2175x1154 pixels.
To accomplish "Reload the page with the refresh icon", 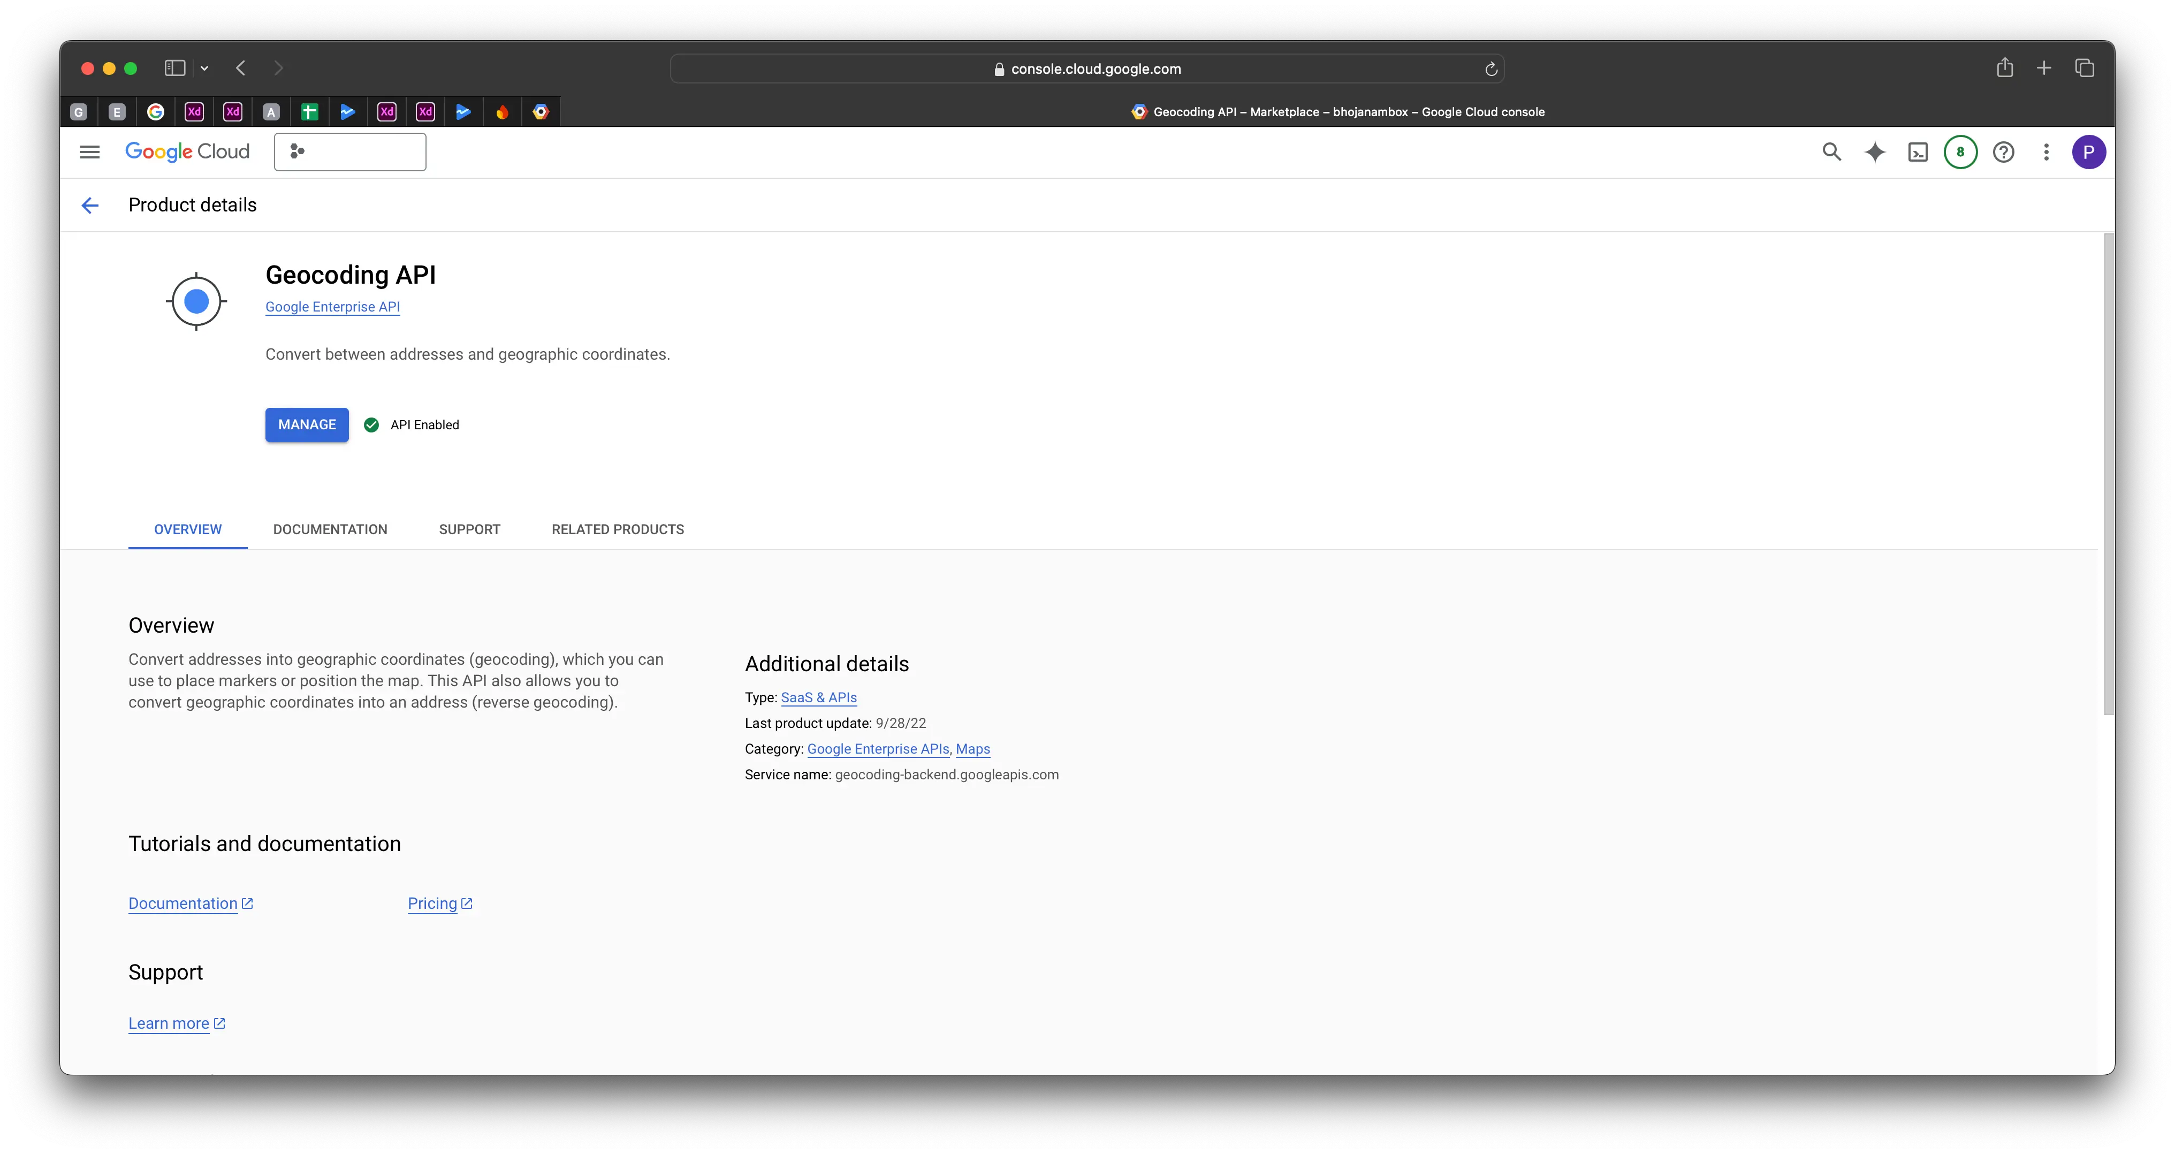I will point(1491,69).
